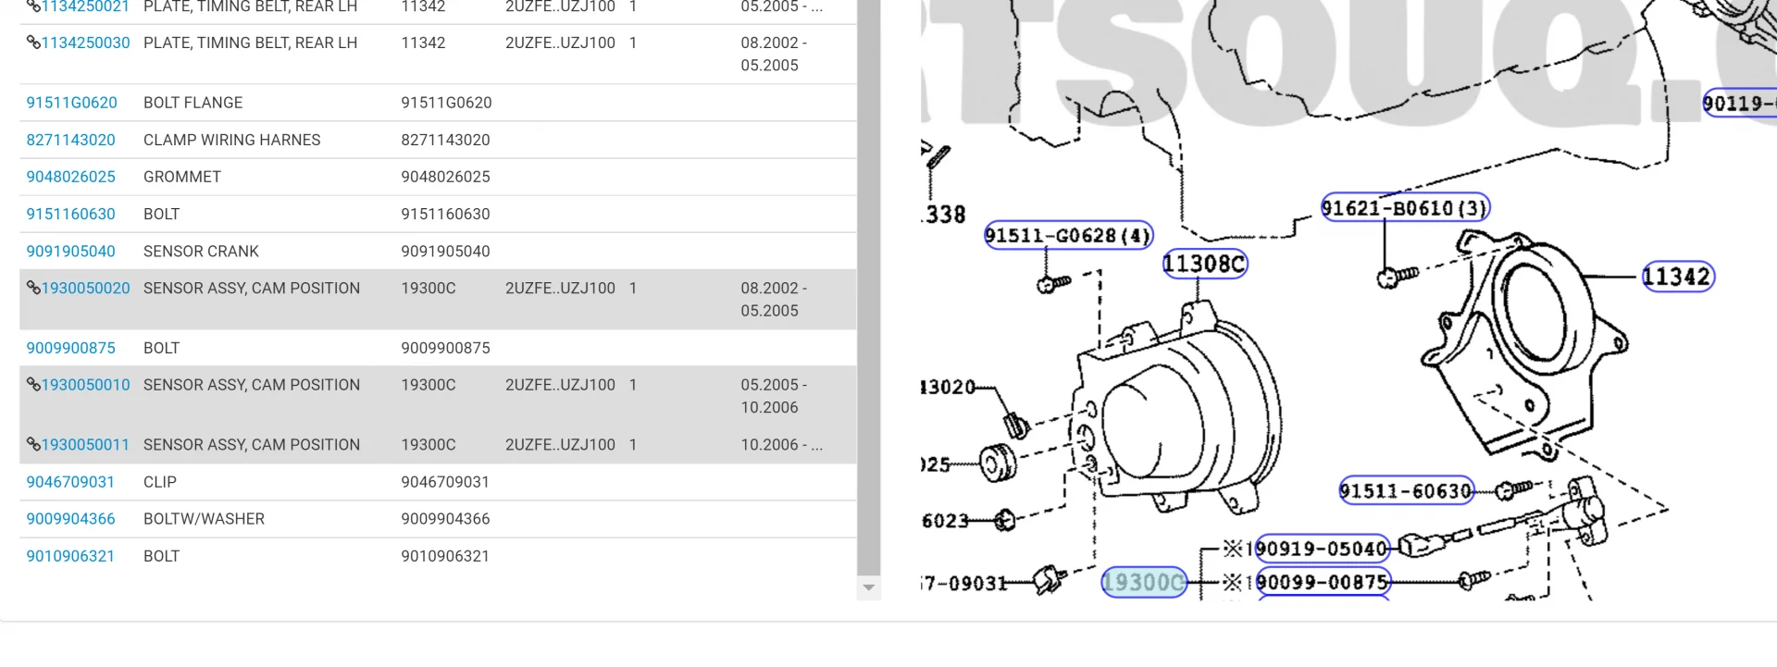Open clip part 9046709031 link
Viewport: 1777px width, 667px height.
[x=70, y=482]
